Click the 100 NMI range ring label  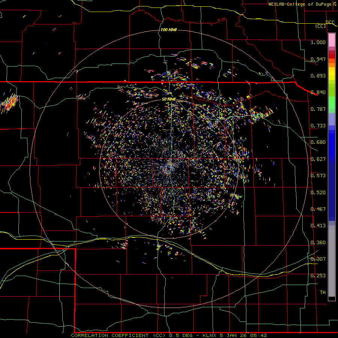point(169,30)
